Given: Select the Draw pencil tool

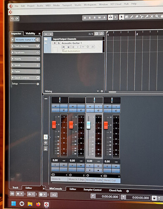Looking at the screenshot, I should click(x=132, y=17).
